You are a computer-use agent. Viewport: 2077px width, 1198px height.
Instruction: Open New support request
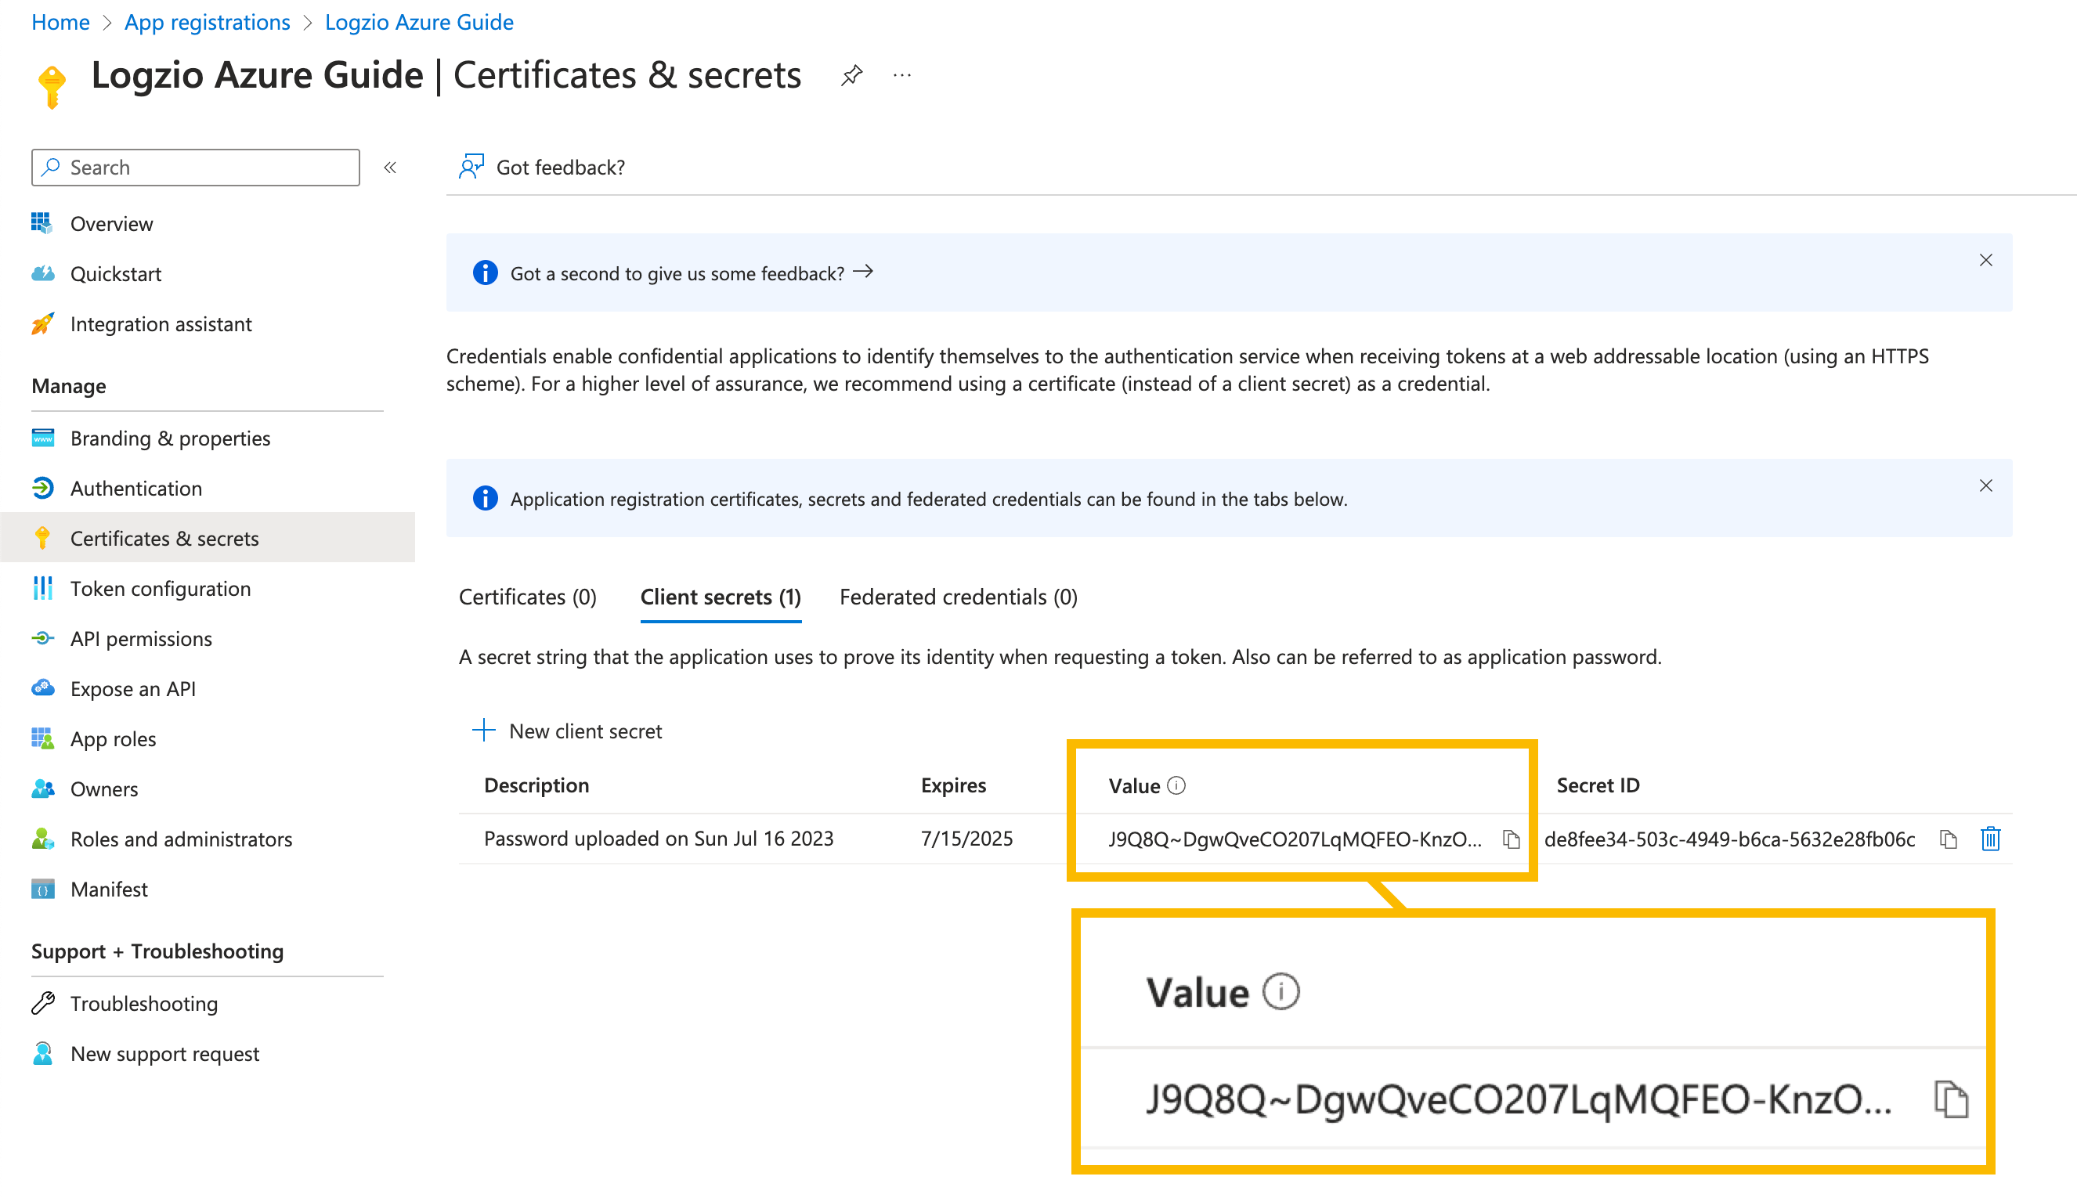[x=165, y=1054]
